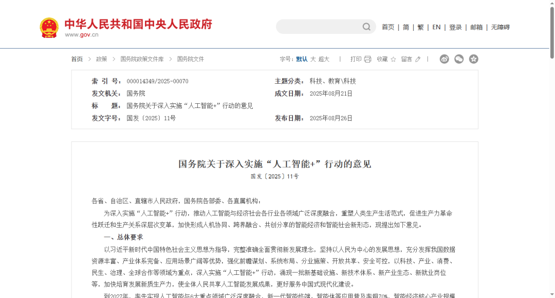This screenshot has height=298, width=555.
Task: Click the national emblem logo
Action: [49, 26]
